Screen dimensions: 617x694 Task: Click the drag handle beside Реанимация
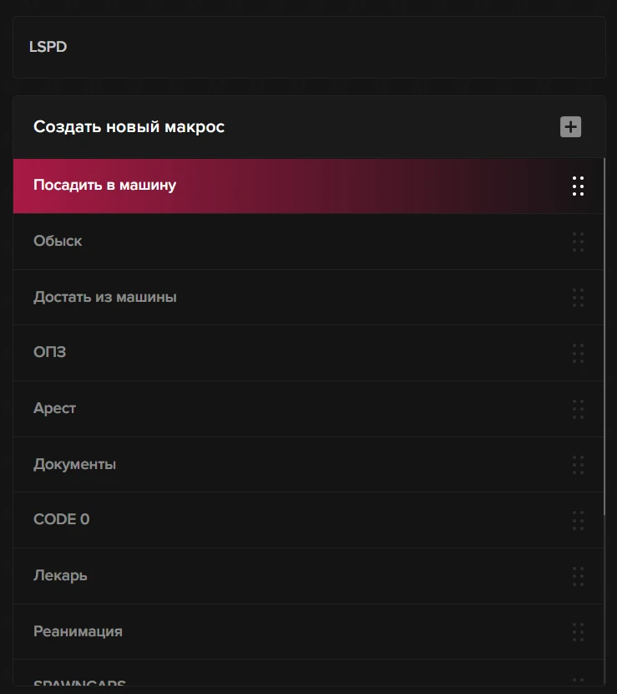coord(578,631)
